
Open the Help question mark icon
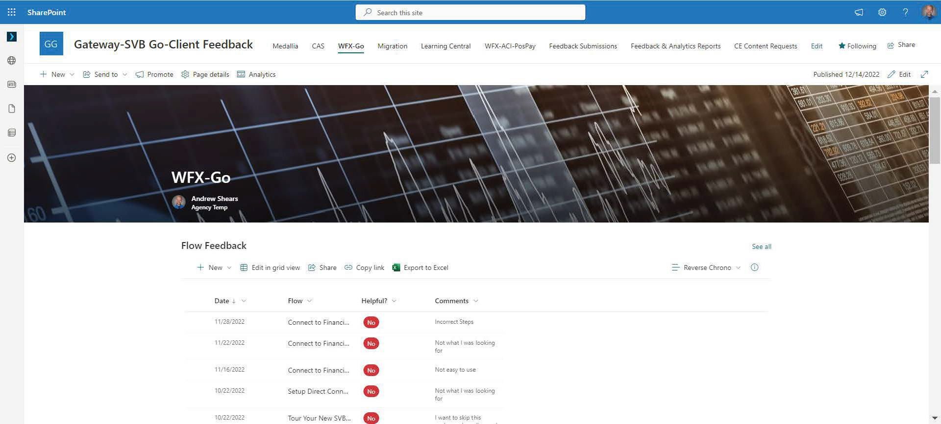(905, 12)
